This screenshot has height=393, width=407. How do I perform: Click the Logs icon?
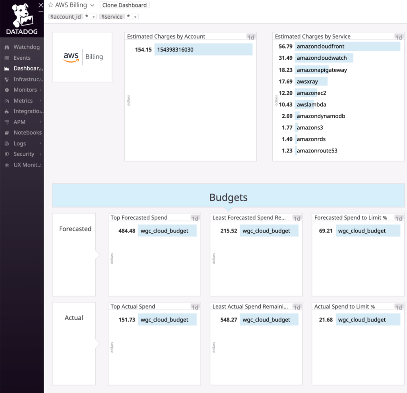tap(7, 144)
